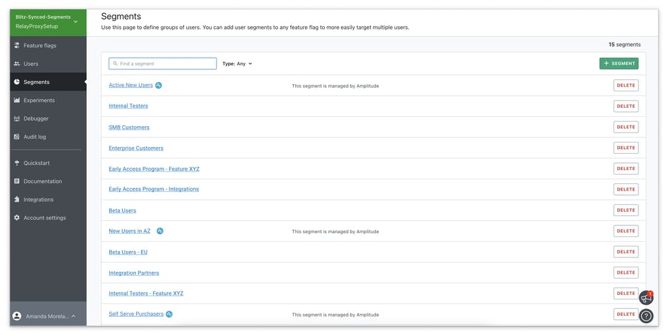The image size is (670, 335).
Task: Click the Account settings gear icon
Action: click(x=16, y=218)
